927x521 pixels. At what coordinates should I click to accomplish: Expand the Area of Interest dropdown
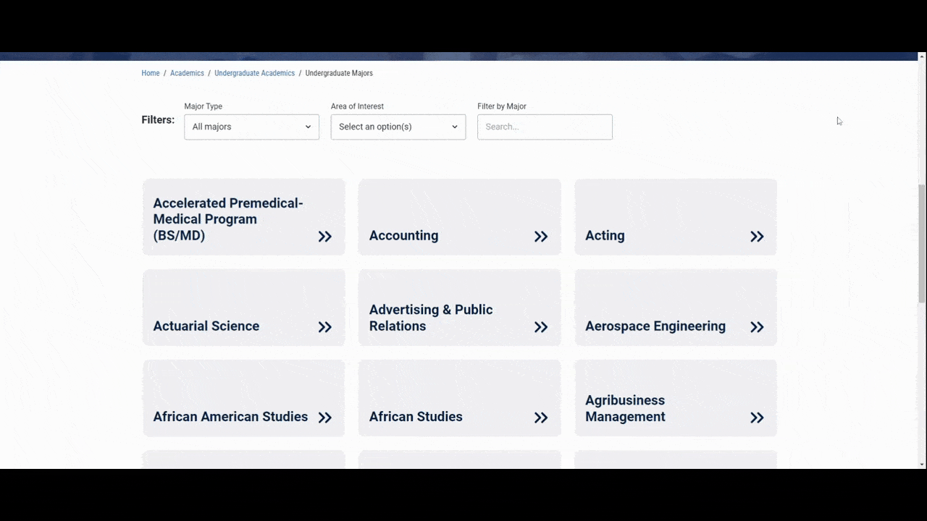pyautogui.click(x=398, y=127)
